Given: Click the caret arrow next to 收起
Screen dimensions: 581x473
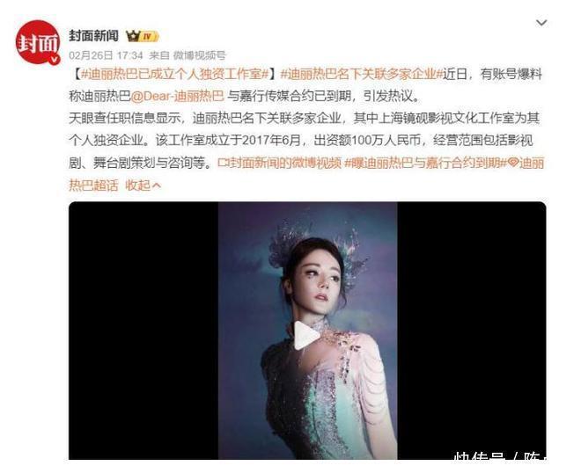Looking at the screenshot, I should 157,185.
